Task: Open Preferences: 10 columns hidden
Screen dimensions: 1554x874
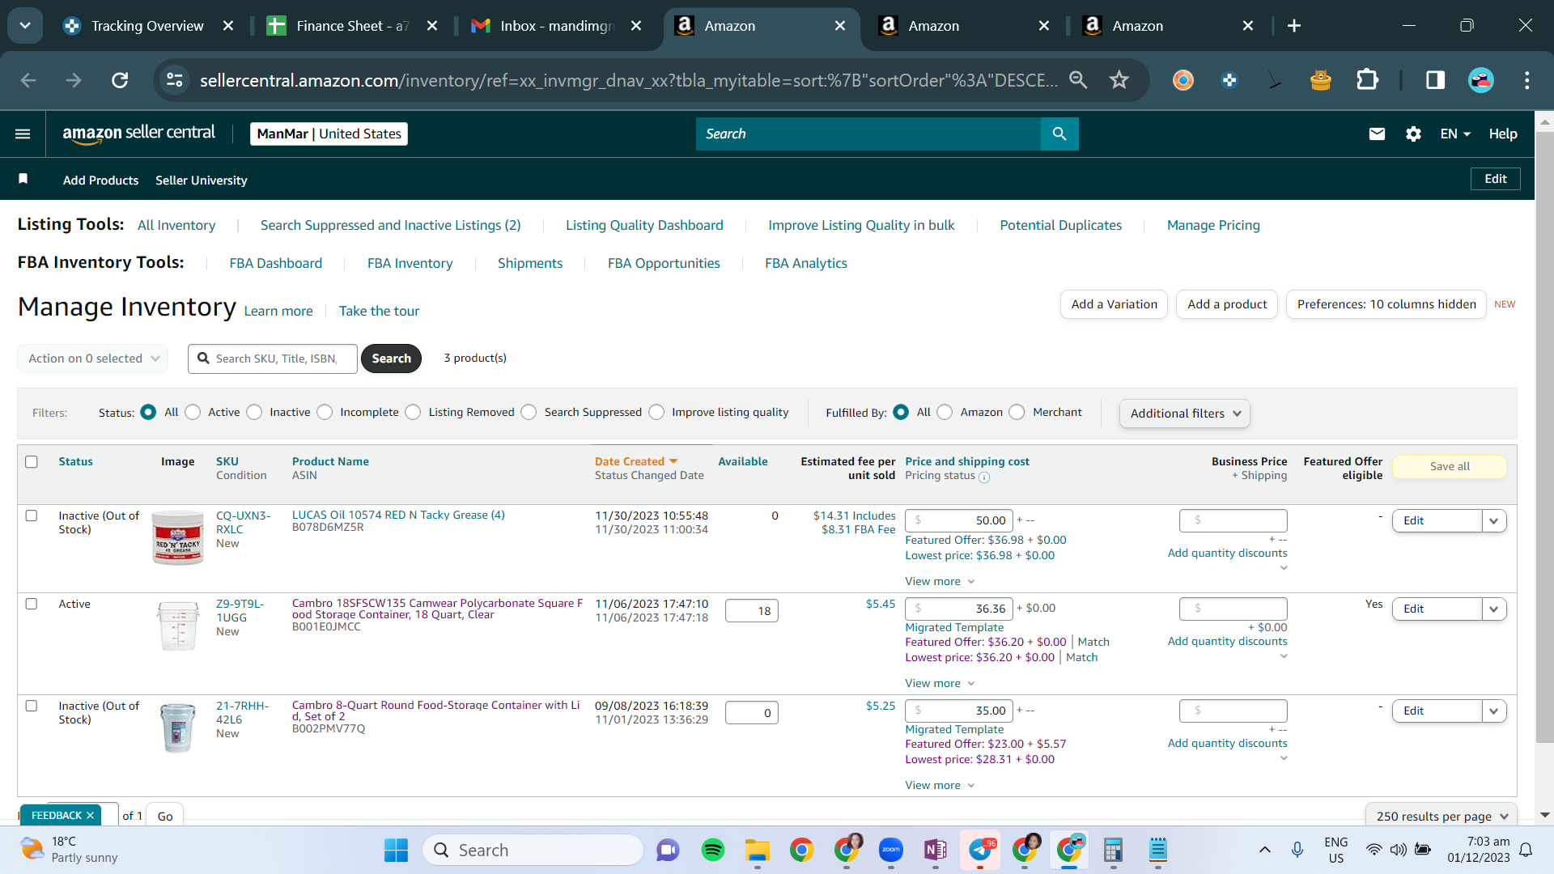Action: pos(1386,304)
